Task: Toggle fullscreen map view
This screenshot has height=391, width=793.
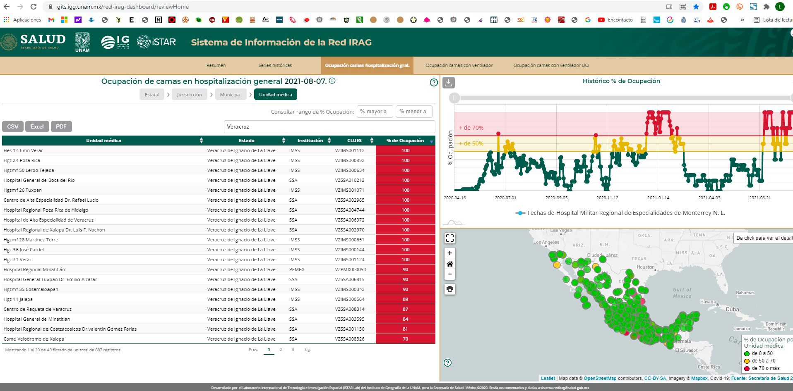Action: pos(450,238)
